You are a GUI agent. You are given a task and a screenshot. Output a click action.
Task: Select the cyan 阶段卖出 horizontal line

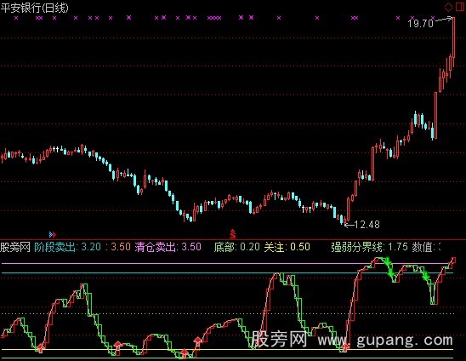227,272
